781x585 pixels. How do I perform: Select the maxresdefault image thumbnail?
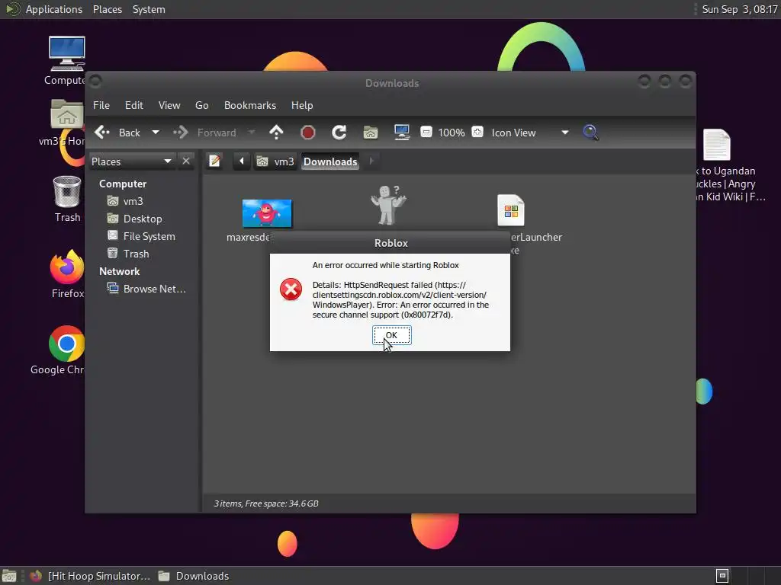(x=267, y=213)
